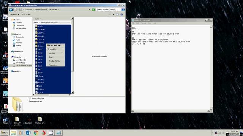Select the DocsGER folder
Screen dimensions: 243x136
tap(40, 36)
